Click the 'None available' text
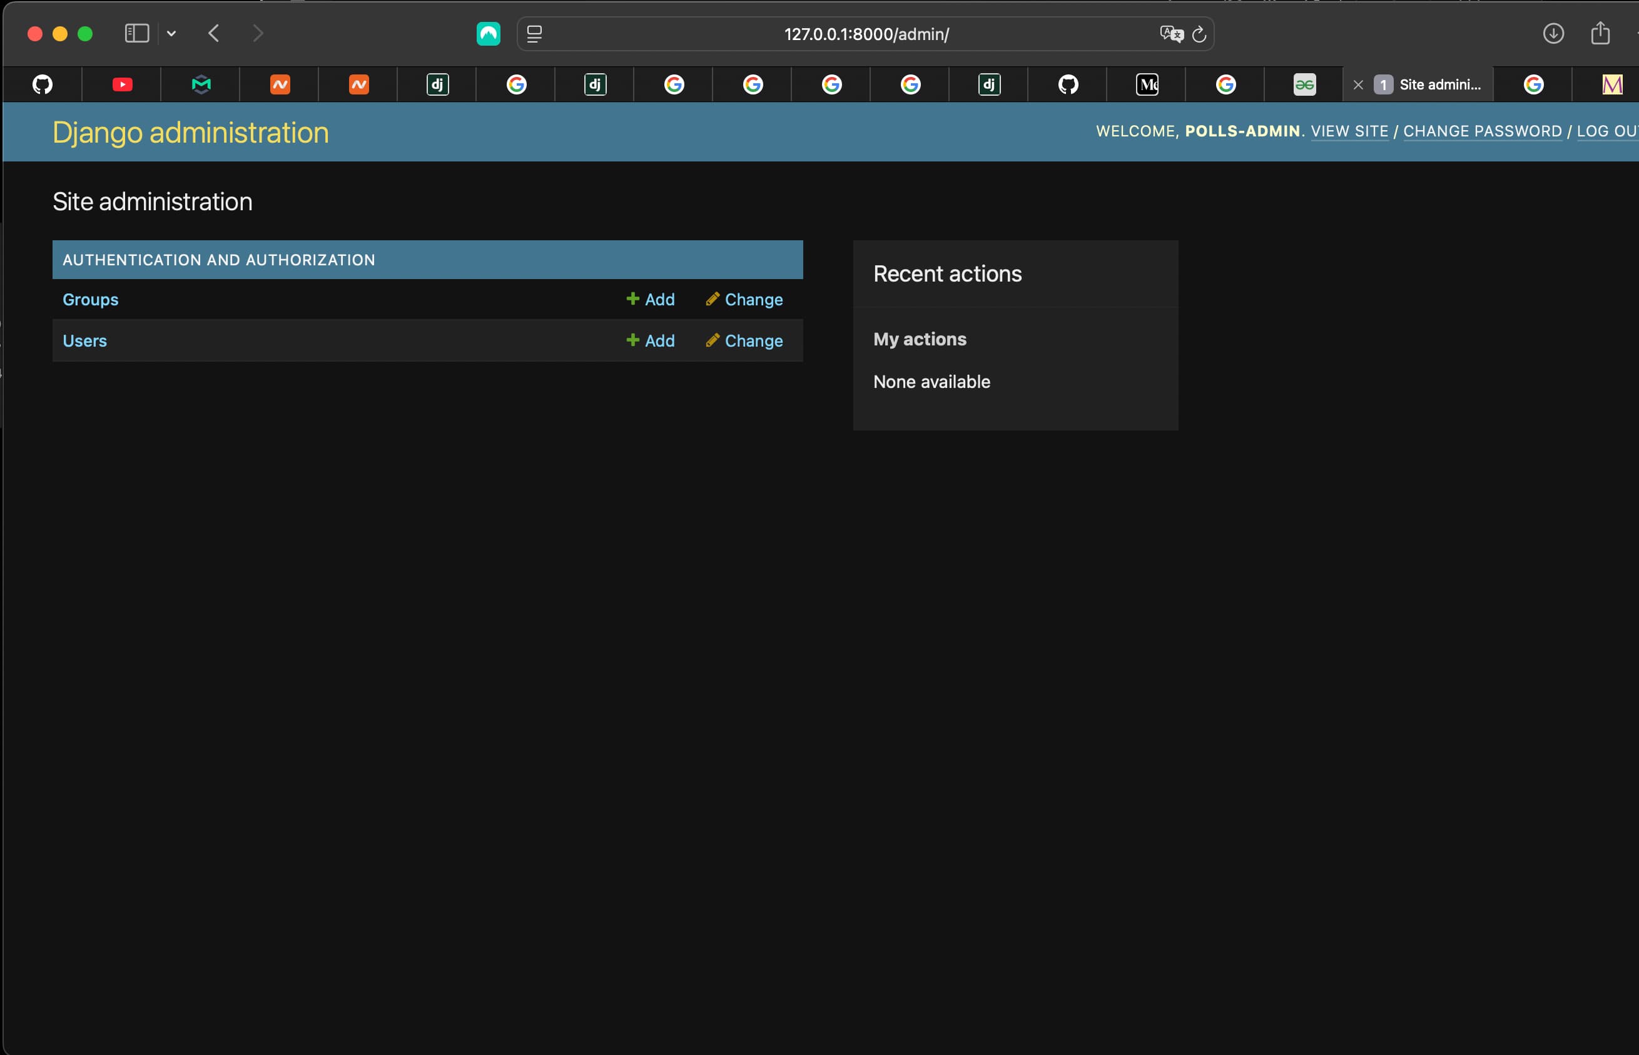1639x1055 pixels. pyautogui.click(x=931, y=382)
